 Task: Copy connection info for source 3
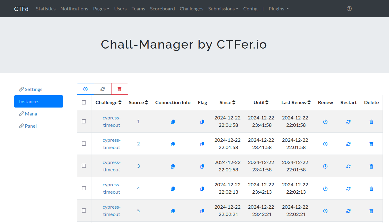[173, 166]
